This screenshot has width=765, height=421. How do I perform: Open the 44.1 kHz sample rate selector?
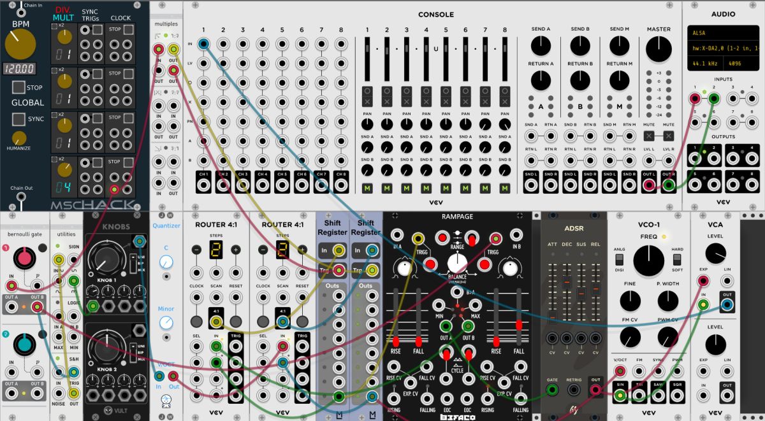705,64
